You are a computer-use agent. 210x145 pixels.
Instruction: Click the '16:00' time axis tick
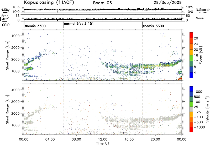coord(129,140)
